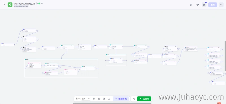
Task: Click the horizontal canvas scrollbar
Action: coord(112,103)
